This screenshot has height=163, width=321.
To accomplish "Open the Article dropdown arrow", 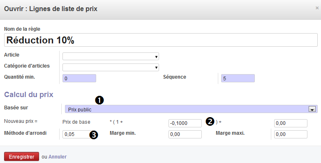I will point(156,57).
